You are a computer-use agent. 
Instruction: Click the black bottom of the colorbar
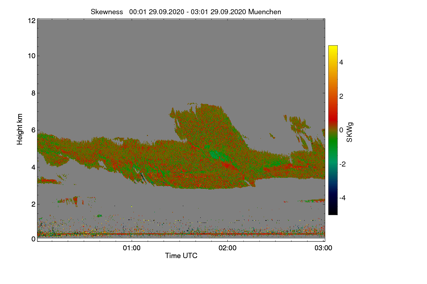333,212
